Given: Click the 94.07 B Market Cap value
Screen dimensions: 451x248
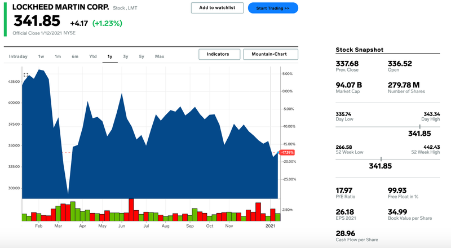Looking at the screenshot, I should pyautogui.click(x=349, y=85).
